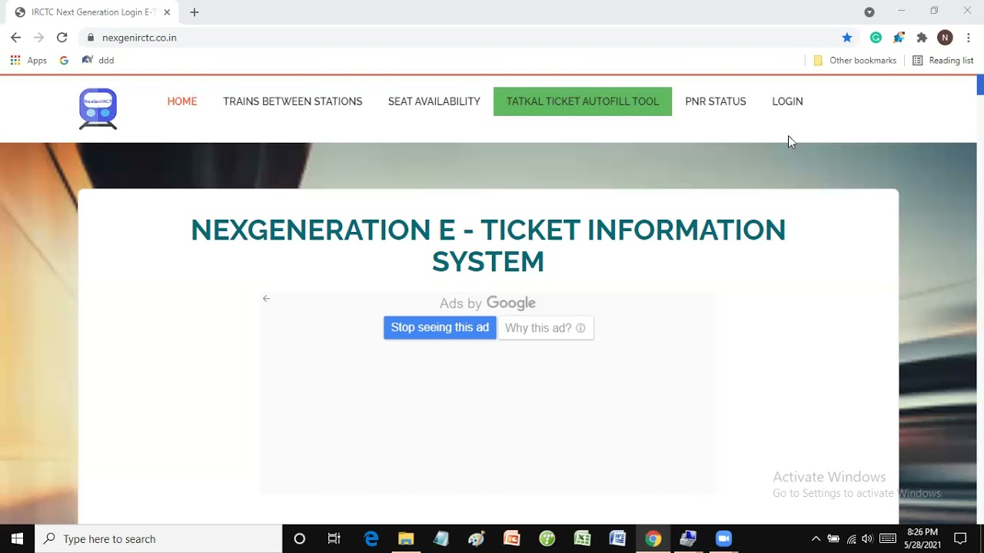Open File Explorer from taskbar
This screenshot has width=984, height=553.
point(406,538)
